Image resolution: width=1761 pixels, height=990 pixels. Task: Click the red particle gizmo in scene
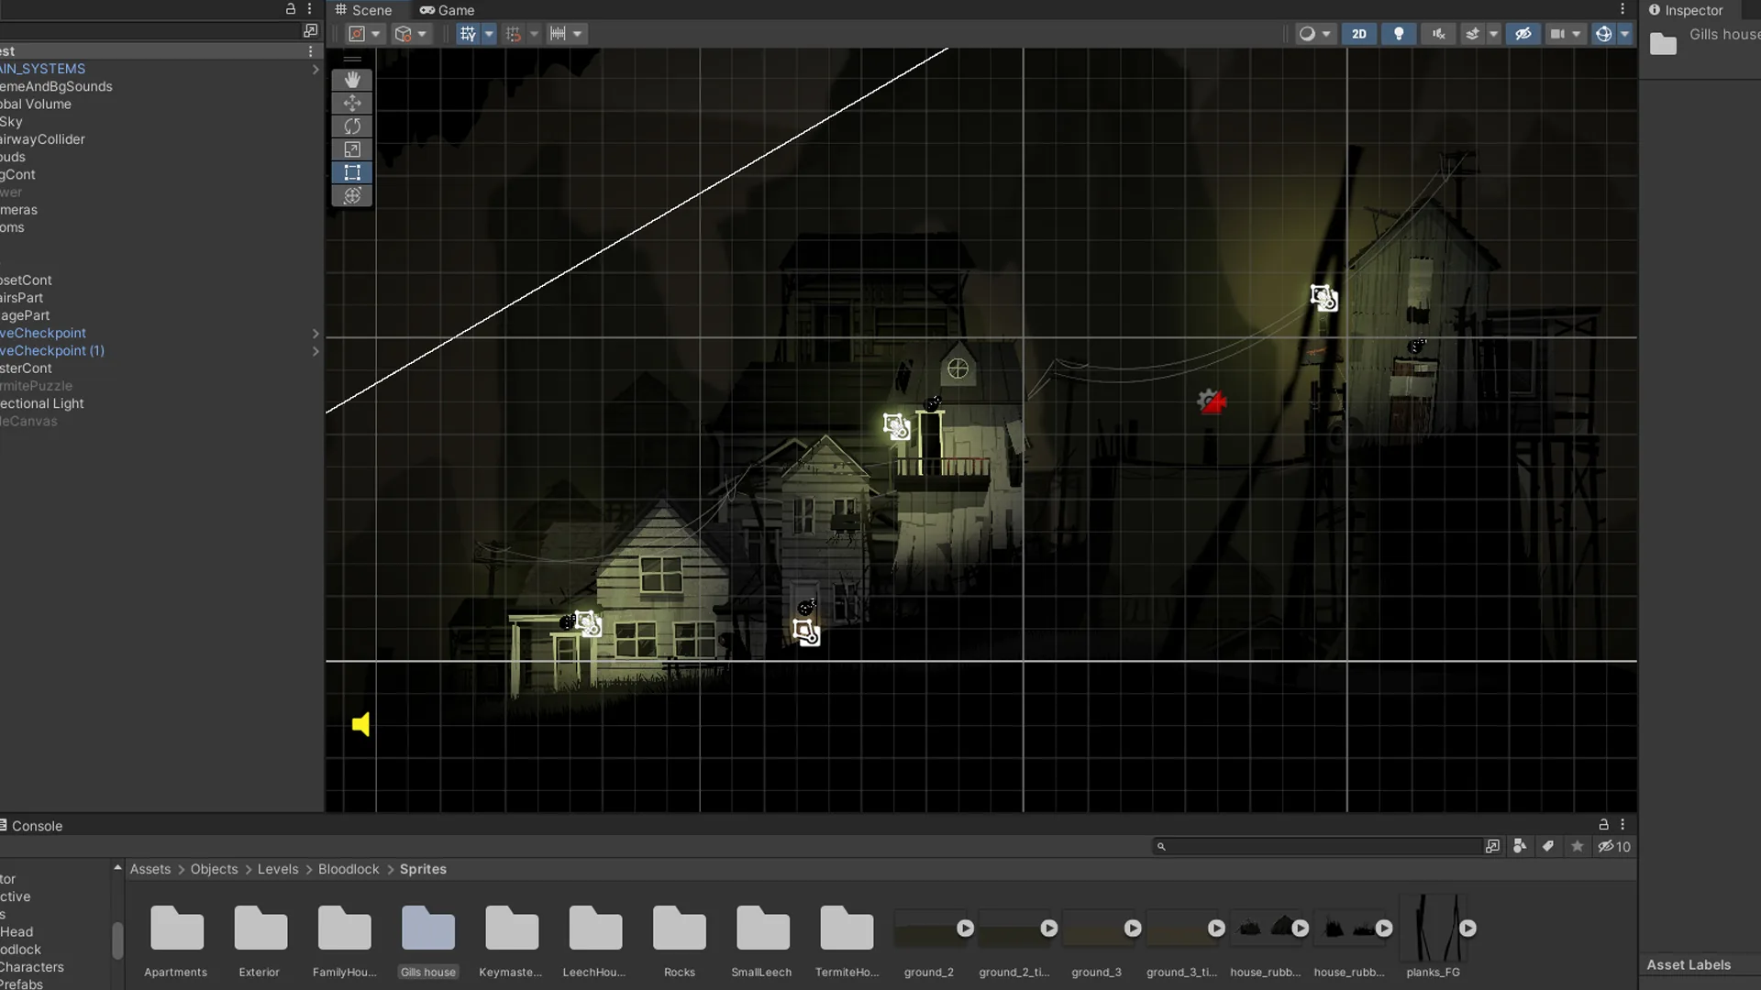pos(1212,401)
